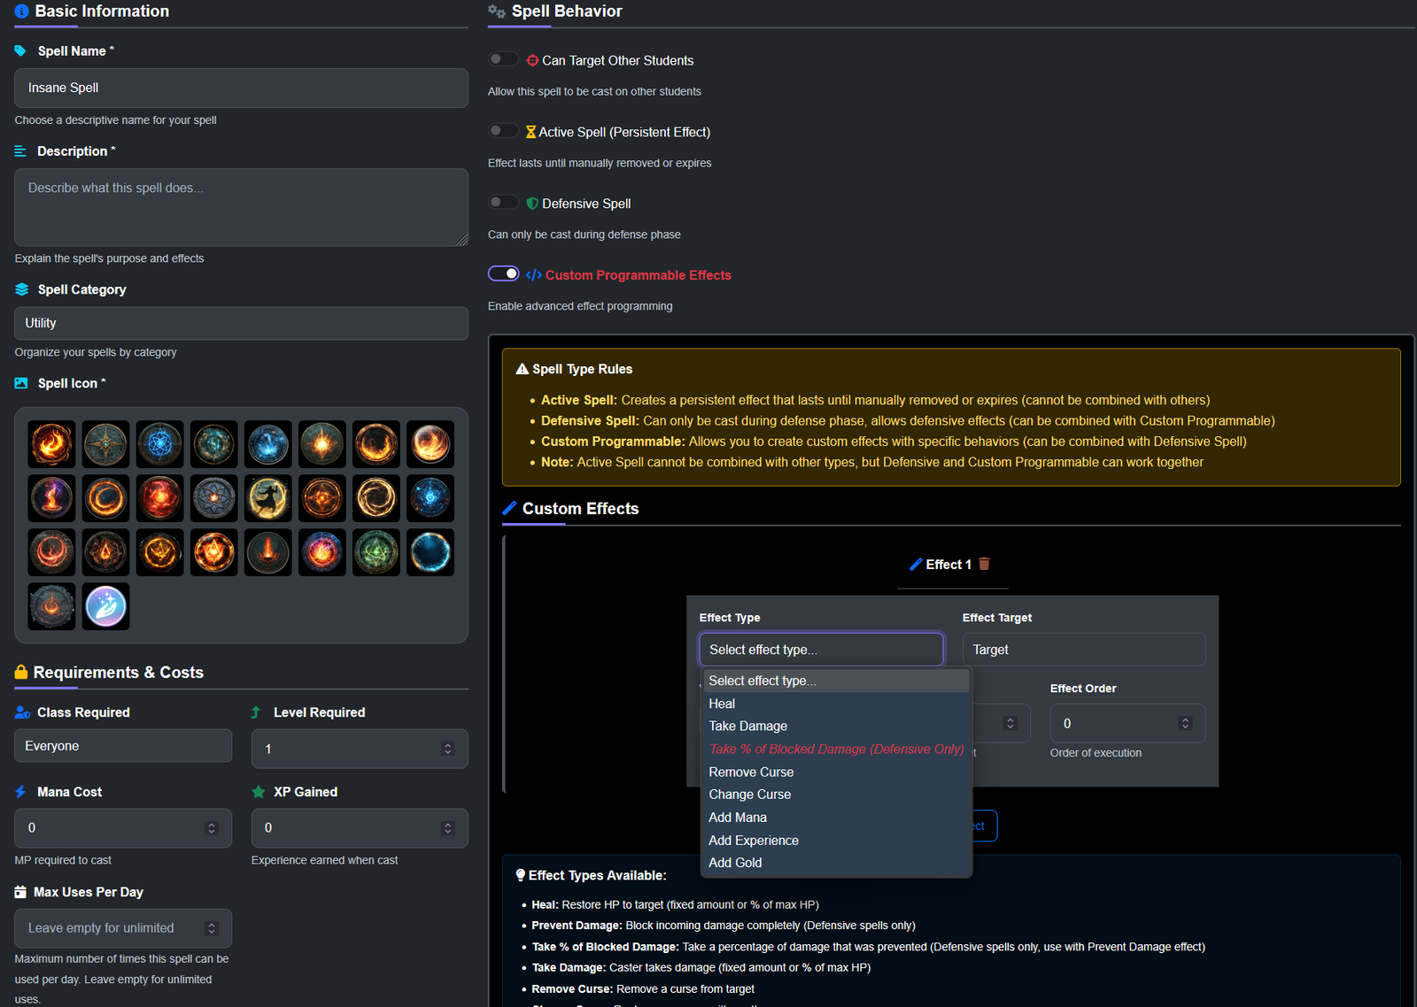
Task: Select the green pentagram rune spell icon
Action: tap(376, 552)
